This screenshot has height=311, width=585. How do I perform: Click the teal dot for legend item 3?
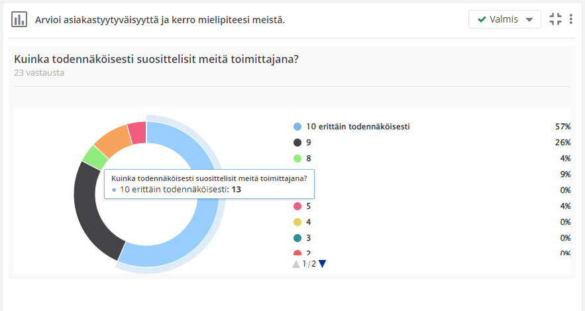point(297,238)
